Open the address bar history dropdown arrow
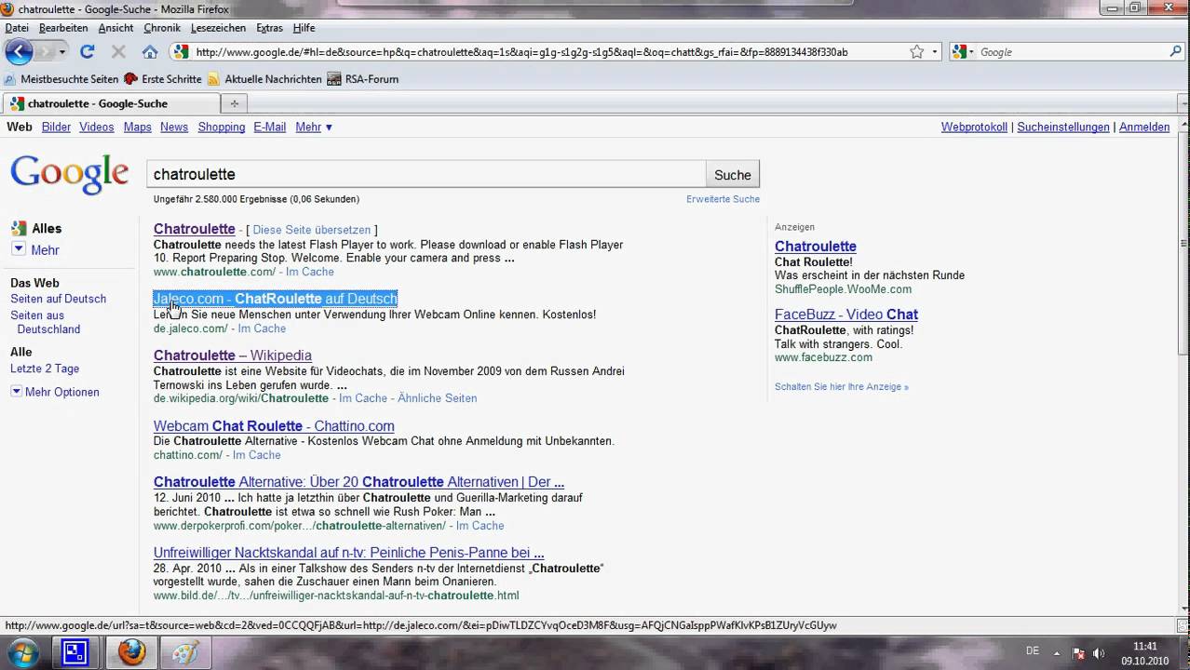The width and height of the screenshot is (1190, 670). click(935, 52)
